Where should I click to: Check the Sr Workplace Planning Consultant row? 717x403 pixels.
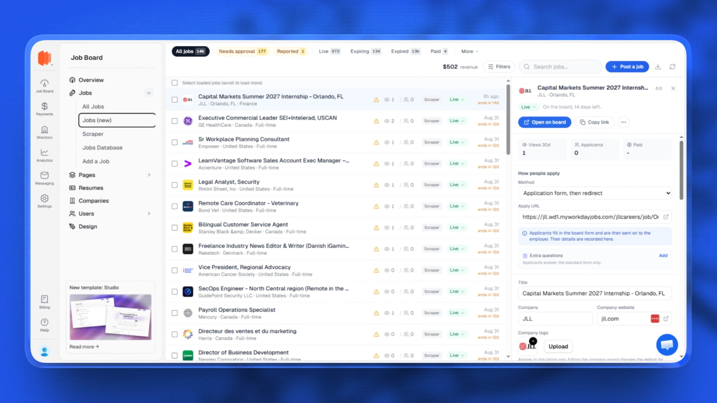pyautogui.click(x=174, y=142)
